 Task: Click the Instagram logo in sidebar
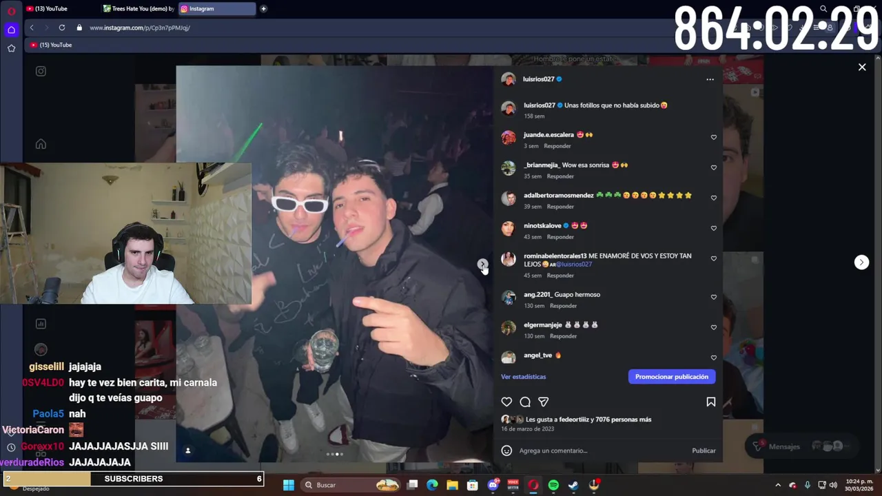(x=41, y=71)
